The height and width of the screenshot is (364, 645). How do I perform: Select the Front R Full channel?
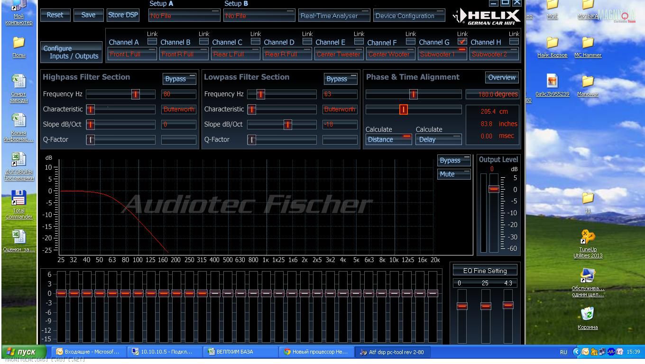pyautogui.click(x=184, y=54)
